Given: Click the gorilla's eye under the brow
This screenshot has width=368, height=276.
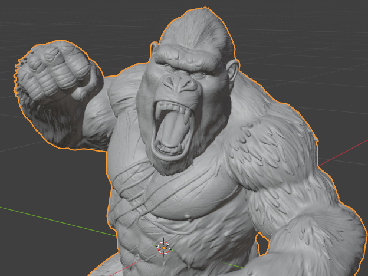Looking at the screenshot, I should point(199,75).
